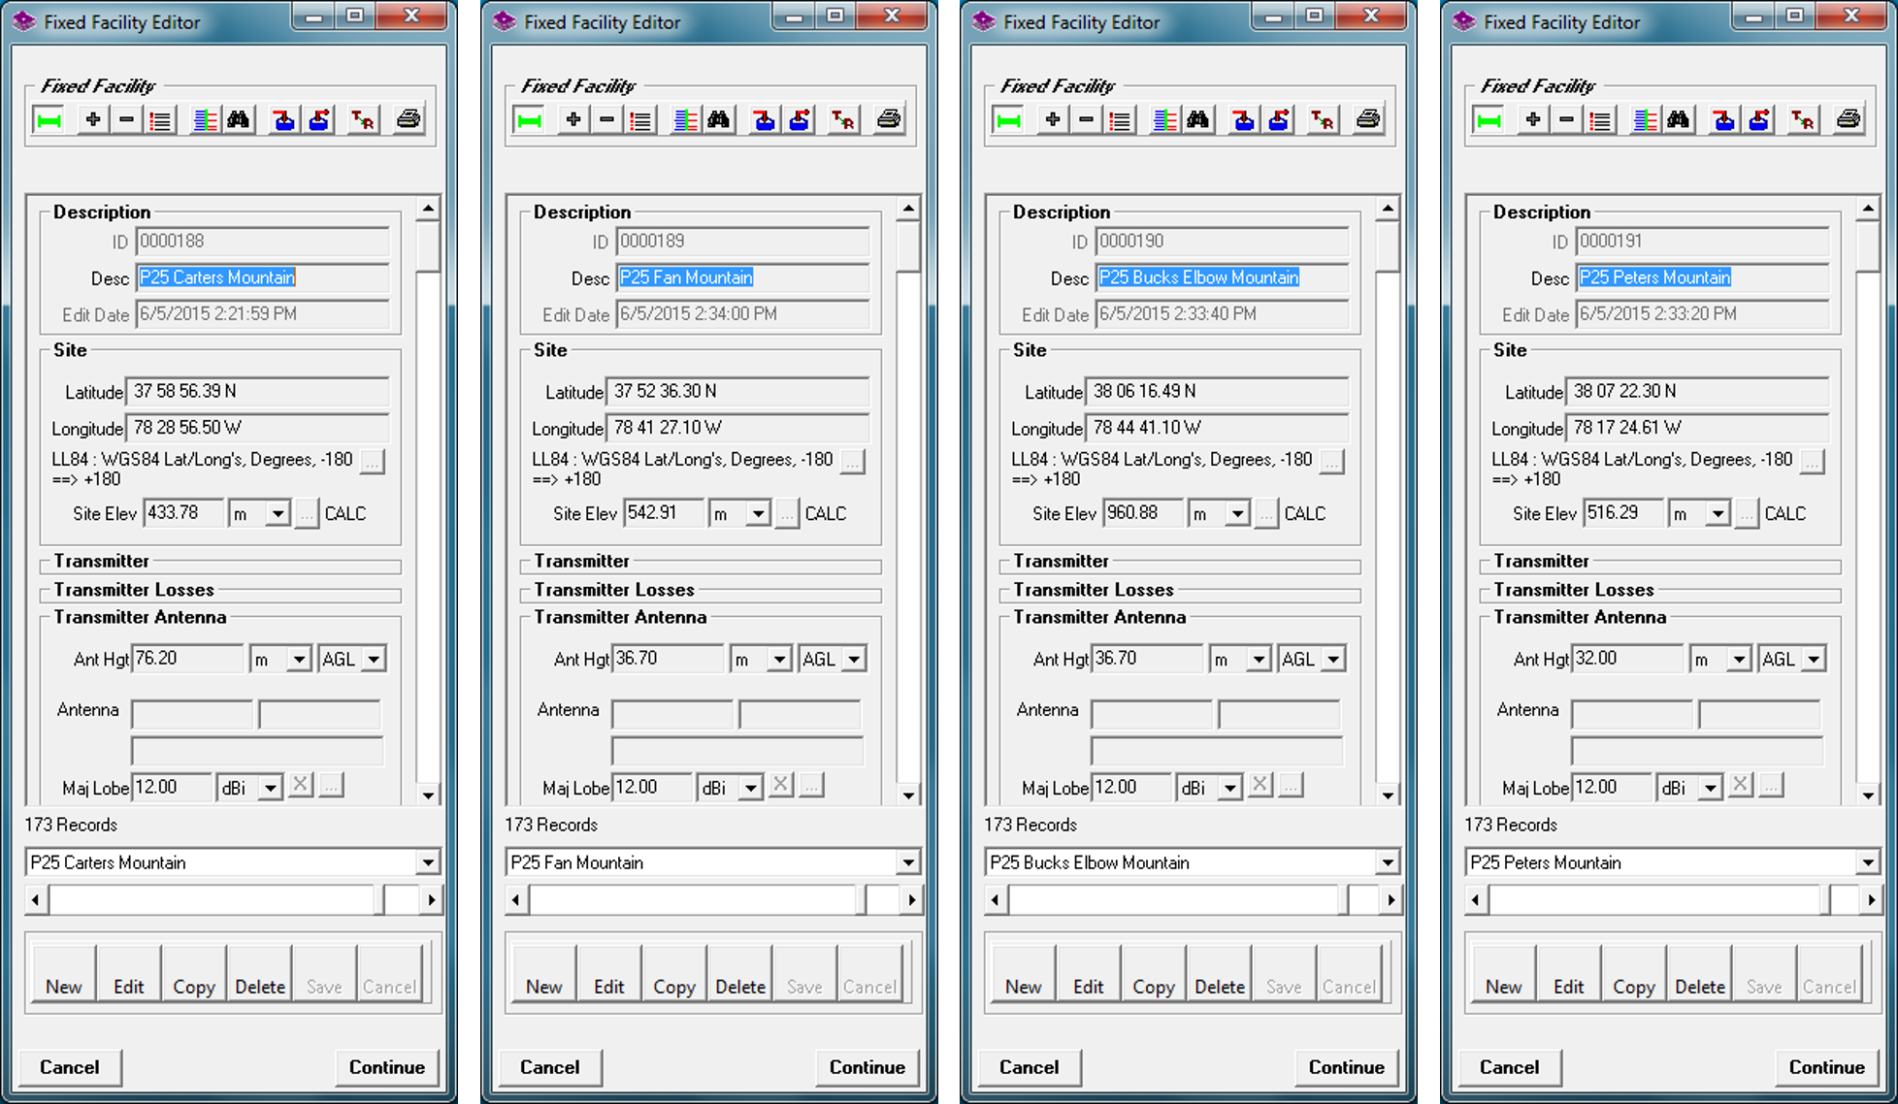Click minus remove icon in Carters Mountain window

(126, 120)
